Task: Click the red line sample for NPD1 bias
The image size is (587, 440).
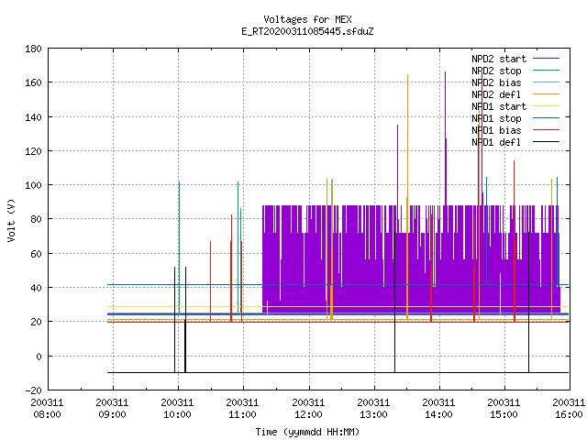Action: click(x=546, y=130)
